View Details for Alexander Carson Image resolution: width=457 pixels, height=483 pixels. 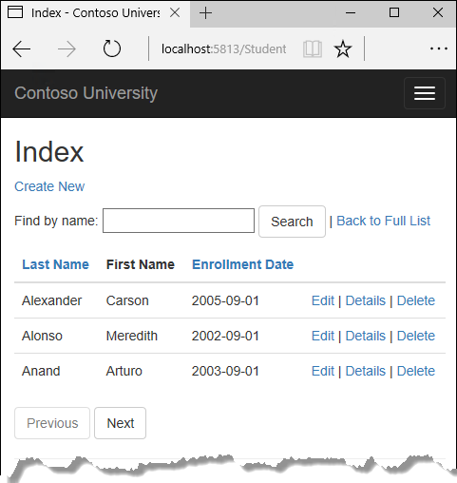click(x=366, y=300)
